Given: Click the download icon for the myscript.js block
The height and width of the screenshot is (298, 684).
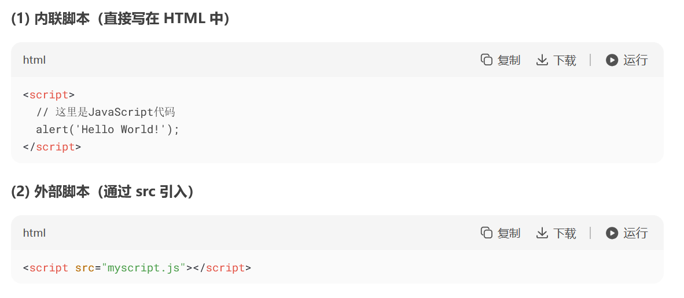Looking at the screenshot, I should (x=542, y=233).
